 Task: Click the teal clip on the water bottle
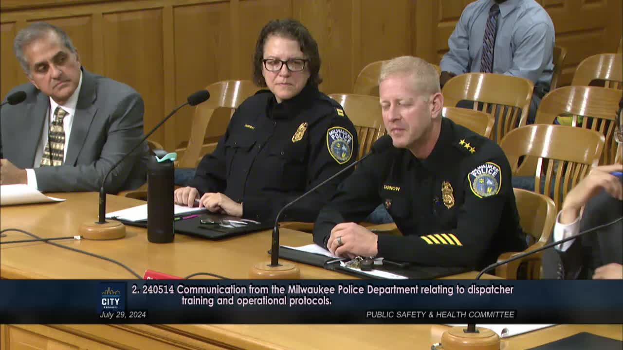[x=166, y=157]
